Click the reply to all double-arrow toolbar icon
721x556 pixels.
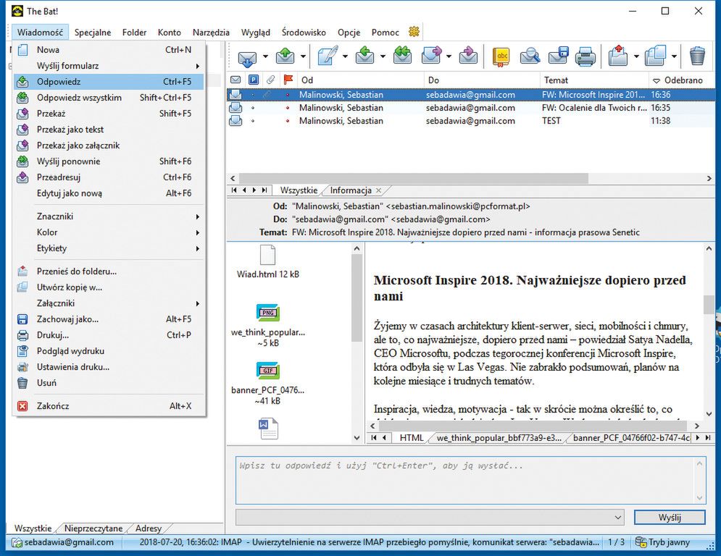pyautogui.click(x=402, y=56)
